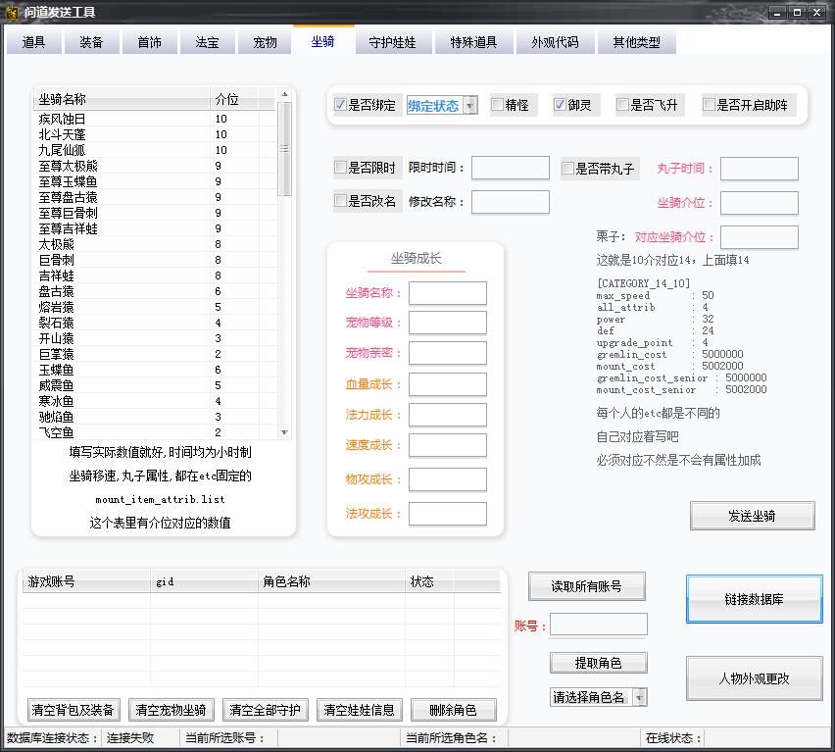Click the 账号 input field
The image size is (835, 752).
[598, 625]
